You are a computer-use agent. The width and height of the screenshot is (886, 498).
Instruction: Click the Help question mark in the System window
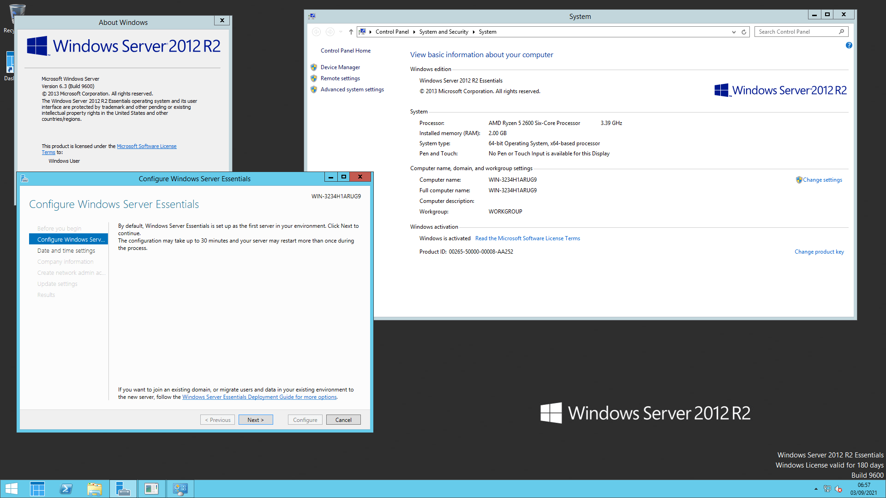[x=849, y=45]
